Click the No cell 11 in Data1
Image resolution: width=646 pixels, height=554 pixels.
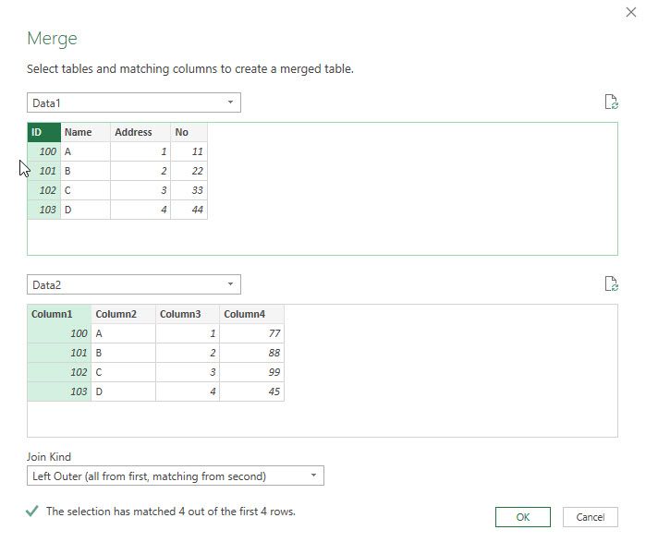coord(189,151)
